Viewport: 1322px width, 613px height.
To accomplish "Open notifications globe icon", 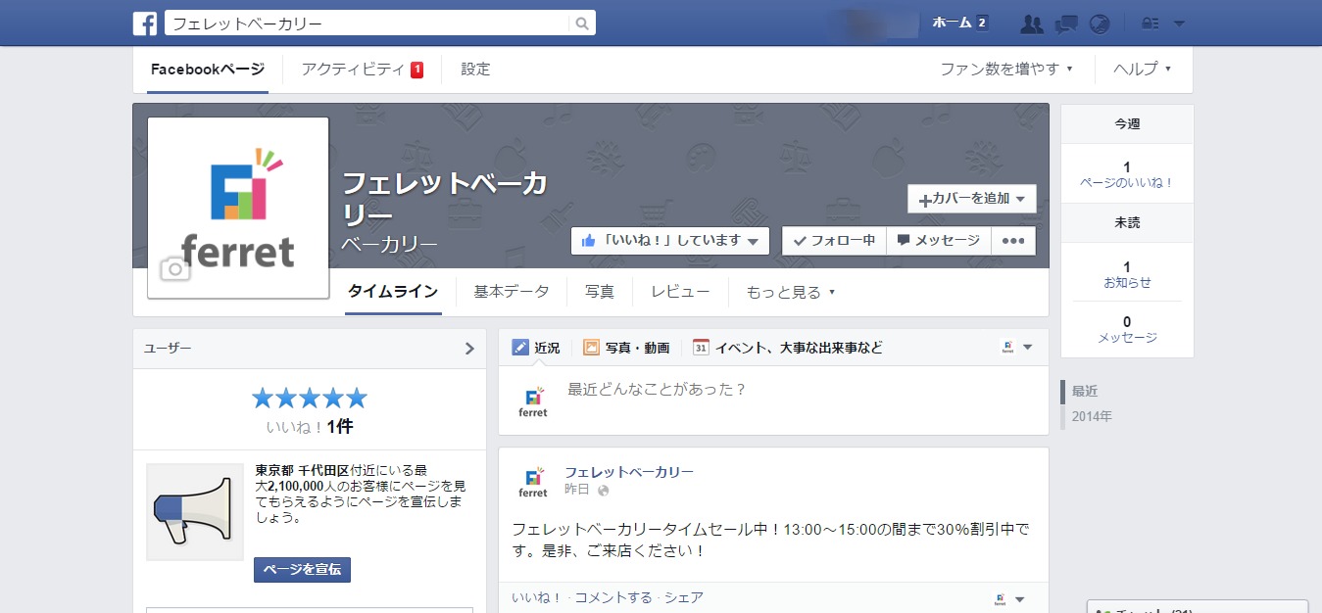I will [1100, 24].
